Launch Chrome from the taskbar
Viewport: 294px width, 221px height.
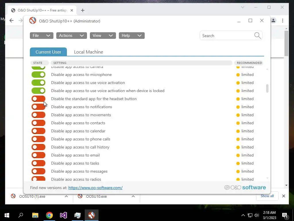tap(49, 215)
